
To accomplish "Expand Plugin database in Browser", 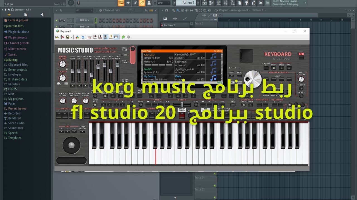I will (18, 32).
